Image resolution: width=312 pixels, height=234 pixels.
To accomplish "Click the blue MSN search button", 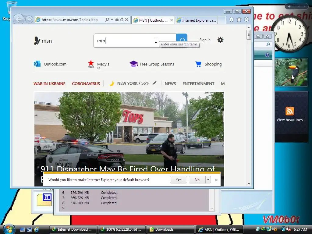I will point(182,37).
